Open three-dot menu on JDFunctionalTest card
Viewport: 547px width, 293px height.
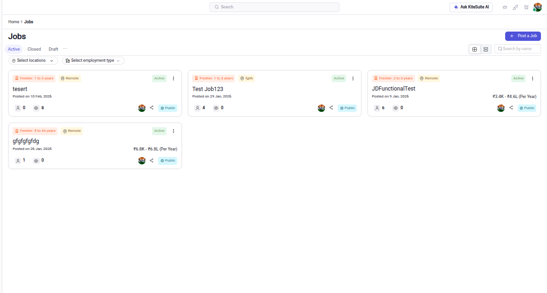pyautogui.click(x=532, y=78)
